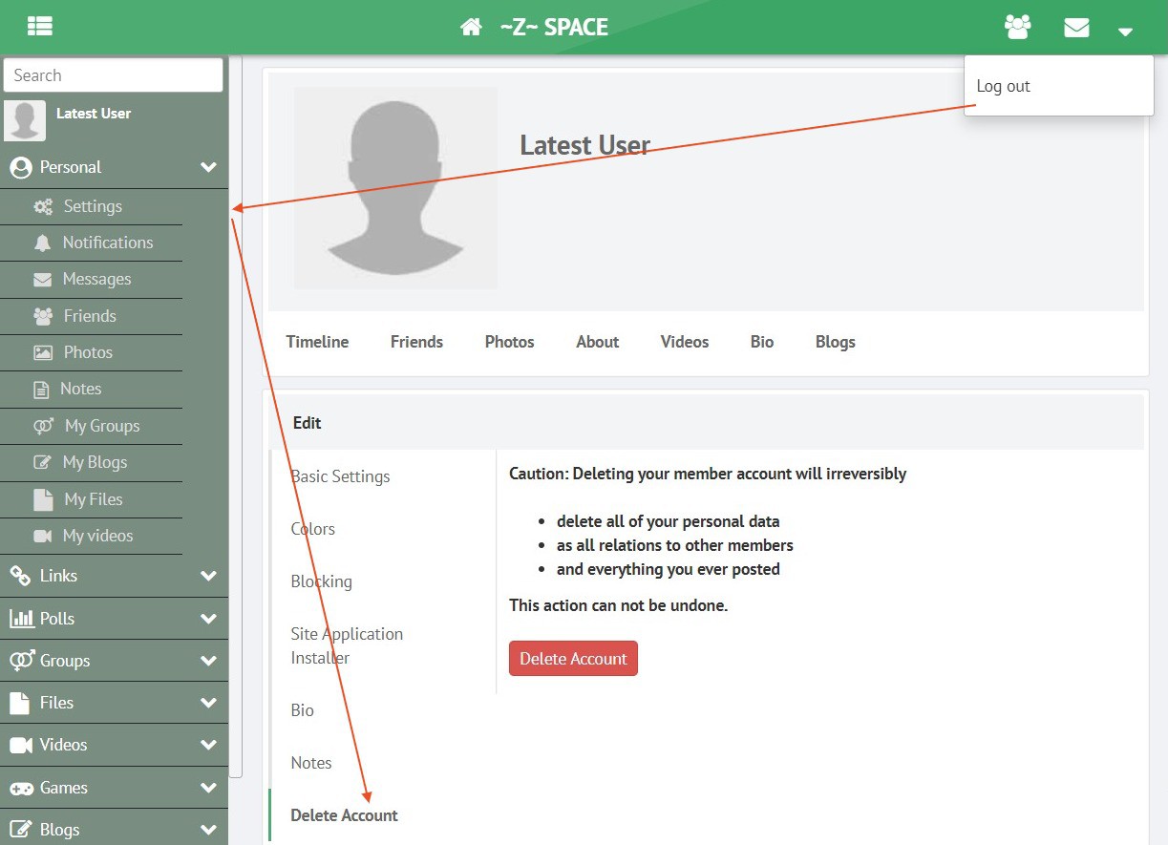Open the friends group icon in the top bar

pyautogui.click(x=1018, y=28)
